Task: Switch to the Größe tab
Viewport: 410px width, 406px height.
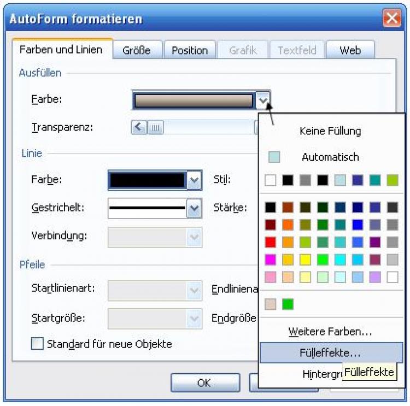Action: pos(137,50)
